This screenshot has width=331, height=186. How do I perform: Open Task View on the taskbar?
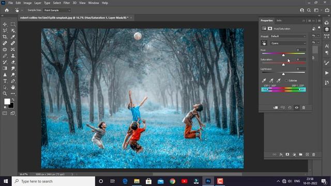coord(113,181)
